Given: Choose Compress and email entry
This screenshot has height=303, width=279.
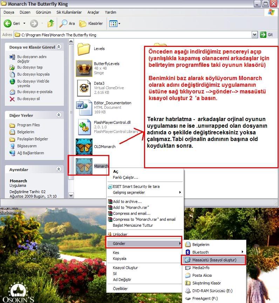Looking at the screenshot, I should [145, 213].
